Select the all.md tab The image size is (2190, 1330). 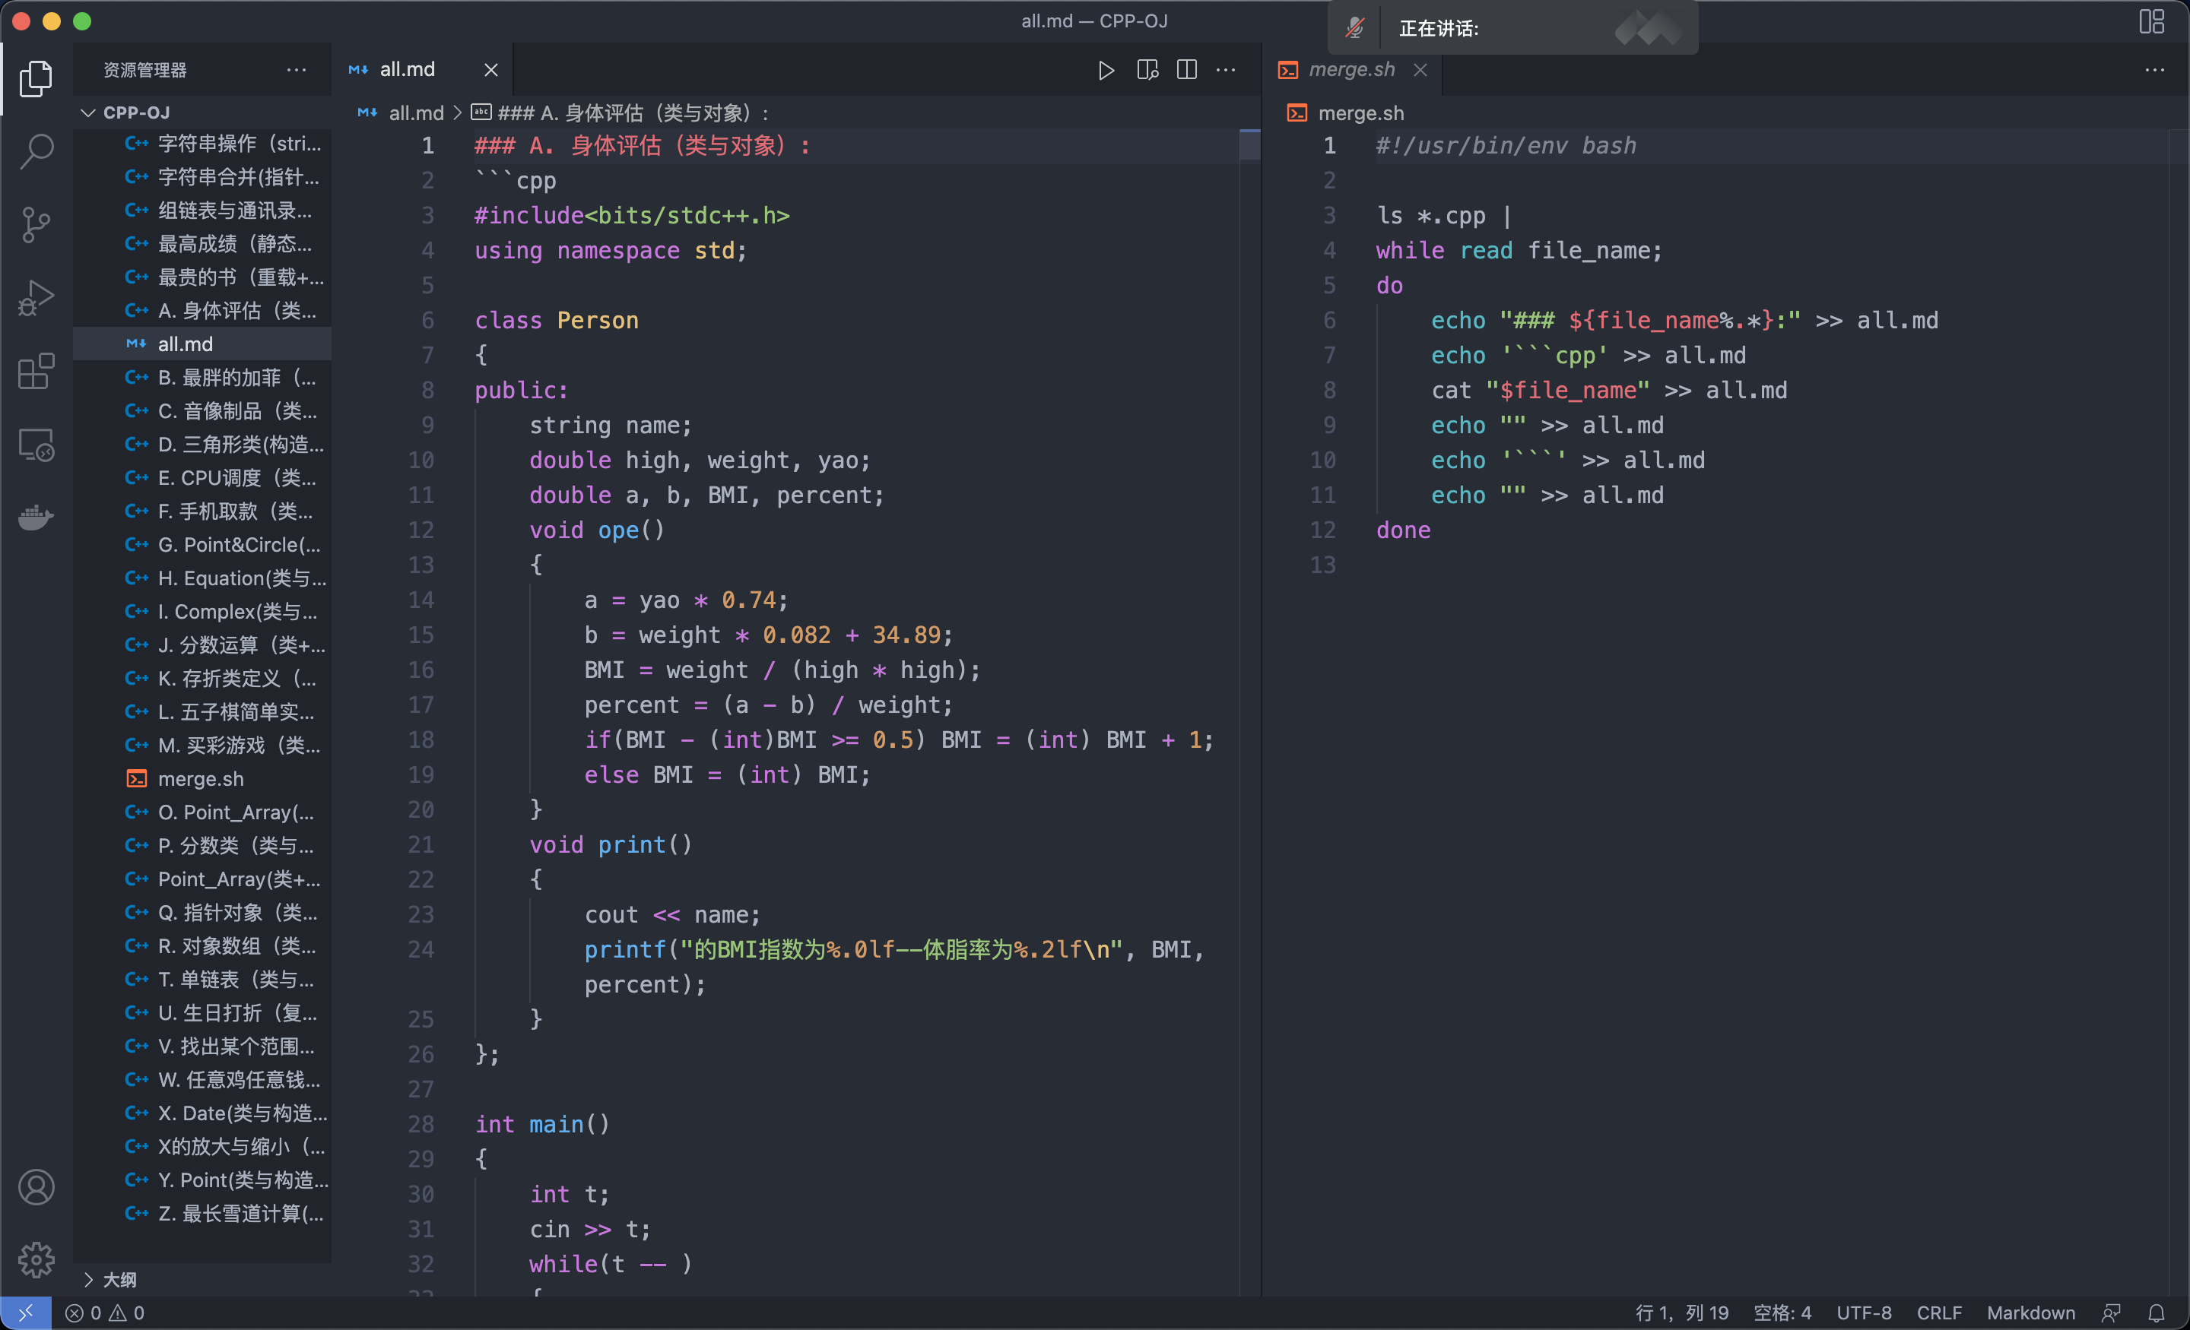tap(422, 70)
